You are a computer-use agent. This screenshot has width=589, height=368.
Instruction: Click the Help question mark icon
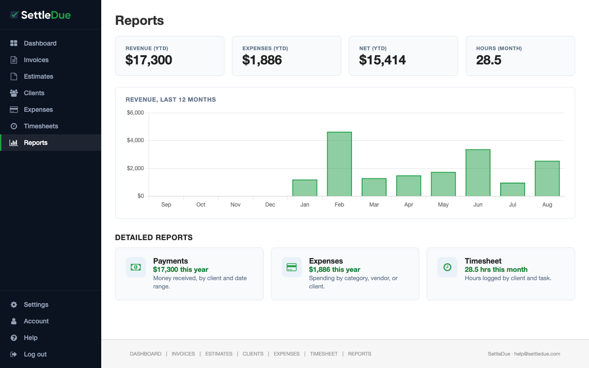click(x=14, y=338)
